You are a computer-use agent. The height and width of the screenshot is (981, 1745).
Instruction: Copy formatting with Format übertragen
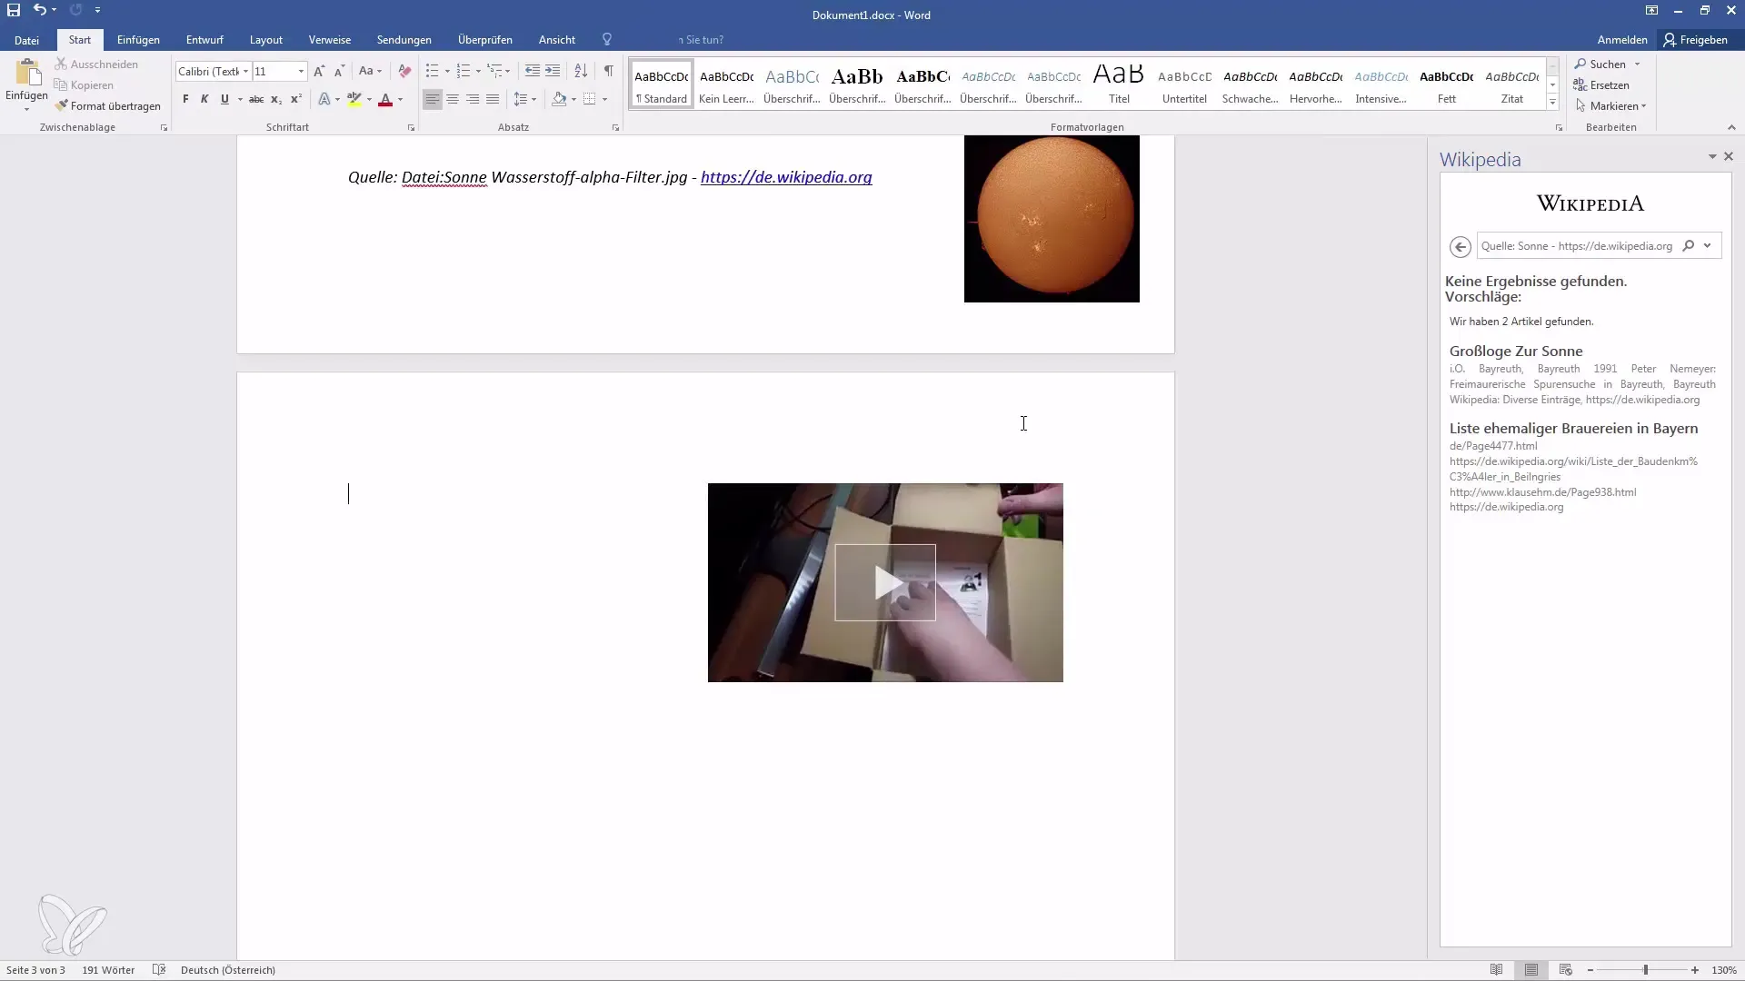click(x=107, y=106)
